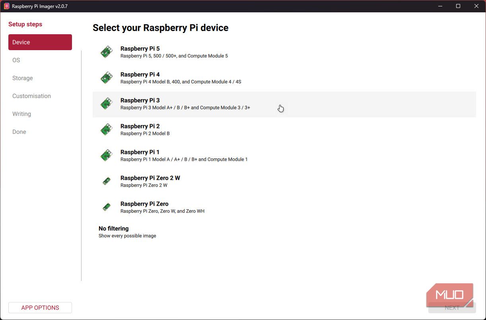Select the Raspberry Pi 5 device entry
Viewport: 486px width, 320px height.
click(284, 52)
